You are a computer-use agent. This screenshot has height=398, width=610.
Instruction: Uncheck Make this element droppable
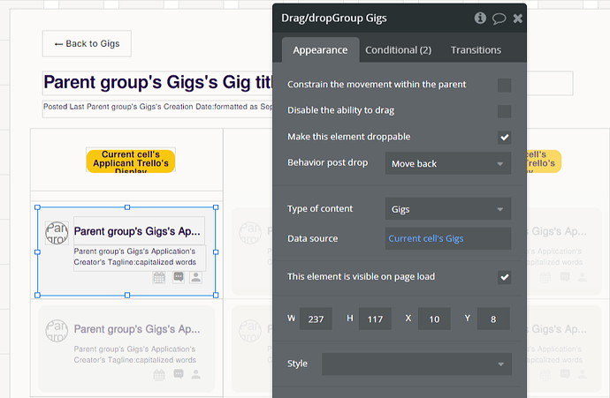click(504, 137)
